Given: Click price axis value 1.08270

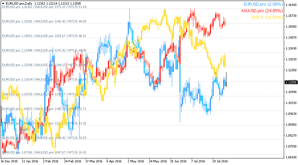Looking at the screenshot, I should (291, 136).
